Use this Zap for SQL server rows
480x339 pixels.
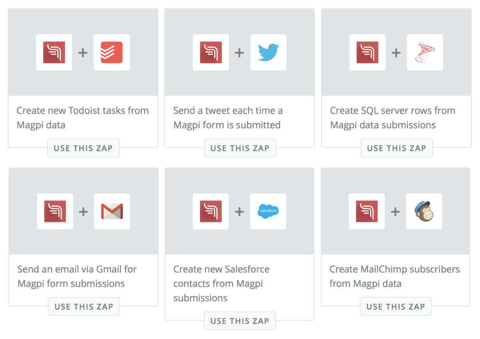pos(396,148)
